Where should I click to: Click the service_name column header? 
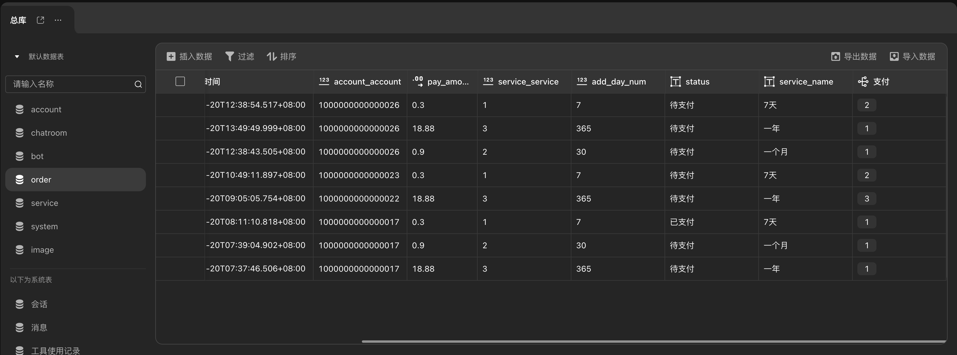[806, 82]
